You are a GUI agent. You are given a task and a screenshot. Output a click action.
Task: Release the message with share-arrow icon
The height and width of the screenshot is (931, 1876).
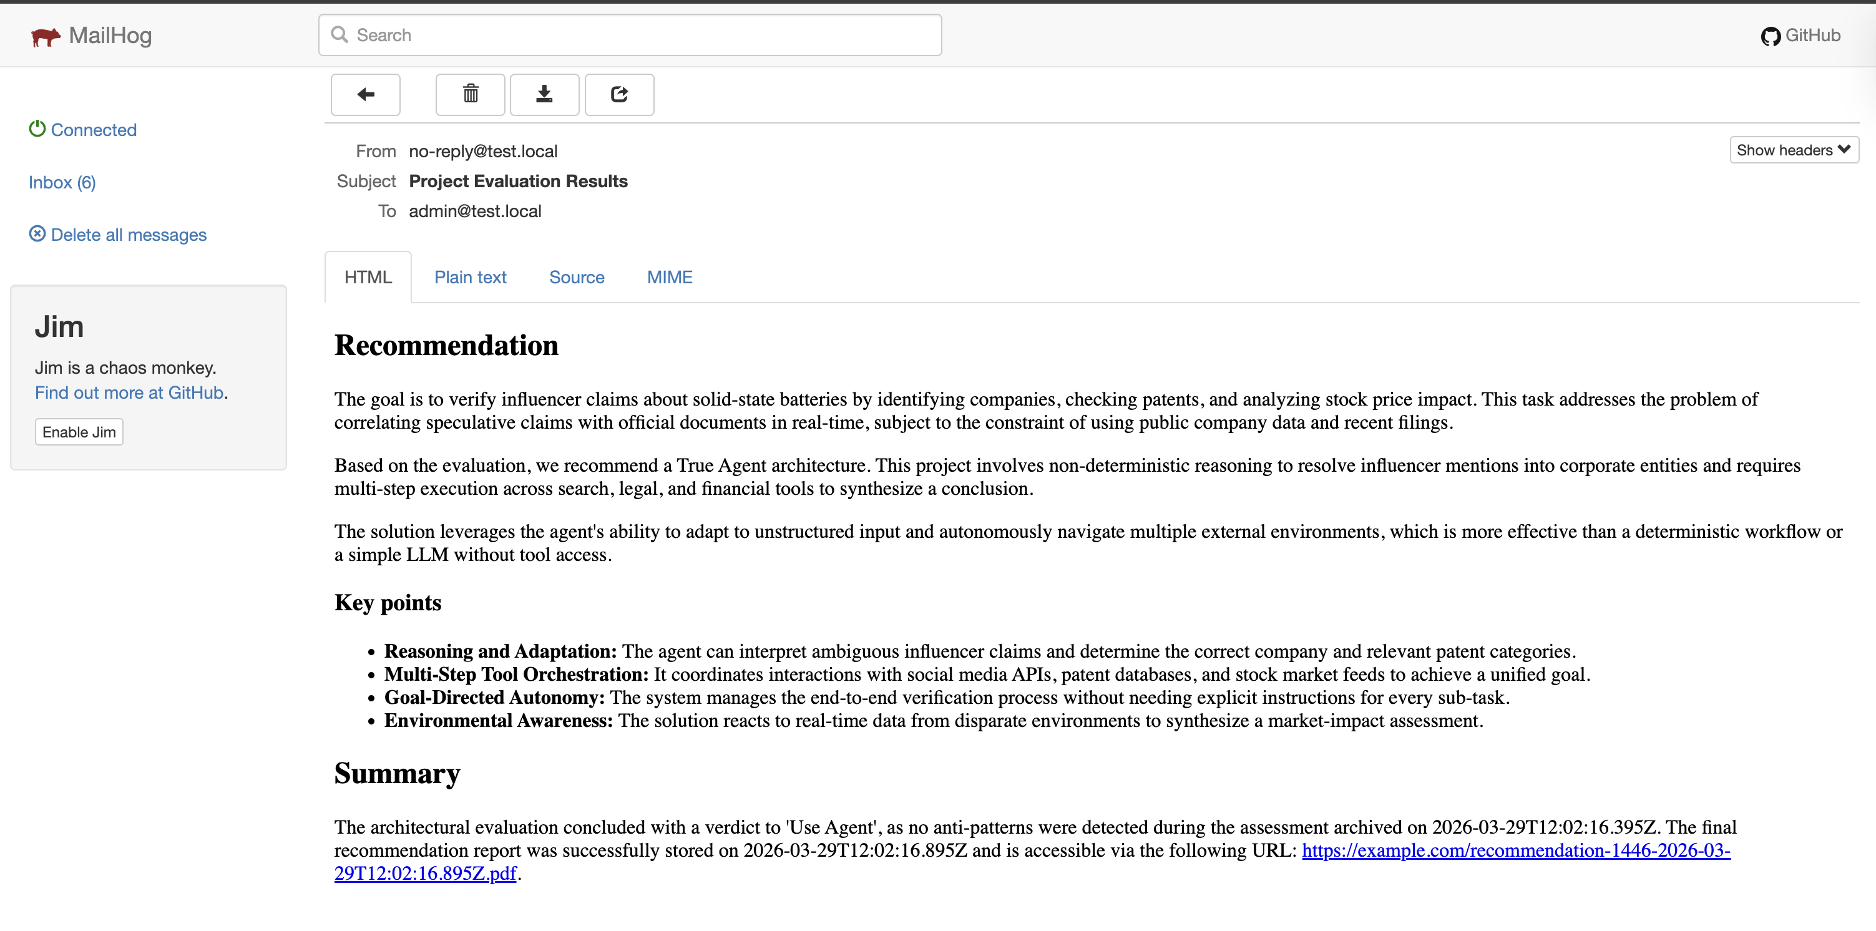point(618,95)
